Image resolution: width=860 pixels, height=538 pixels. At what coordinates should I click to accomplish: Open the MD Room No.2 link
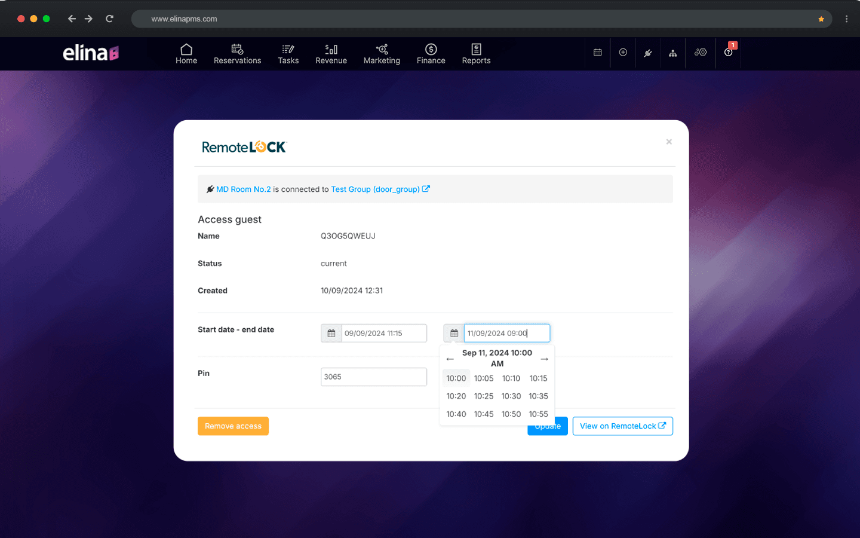244,189
